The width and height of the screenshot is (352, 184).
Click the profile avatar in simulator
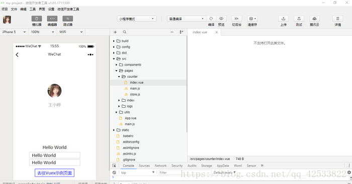(54, 91)
